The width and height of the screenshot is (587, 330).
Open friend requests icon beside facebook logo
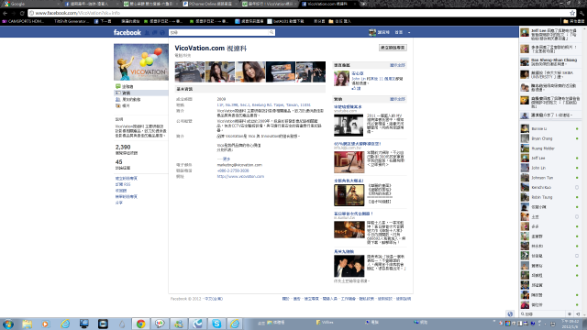(x=147, y=33)
